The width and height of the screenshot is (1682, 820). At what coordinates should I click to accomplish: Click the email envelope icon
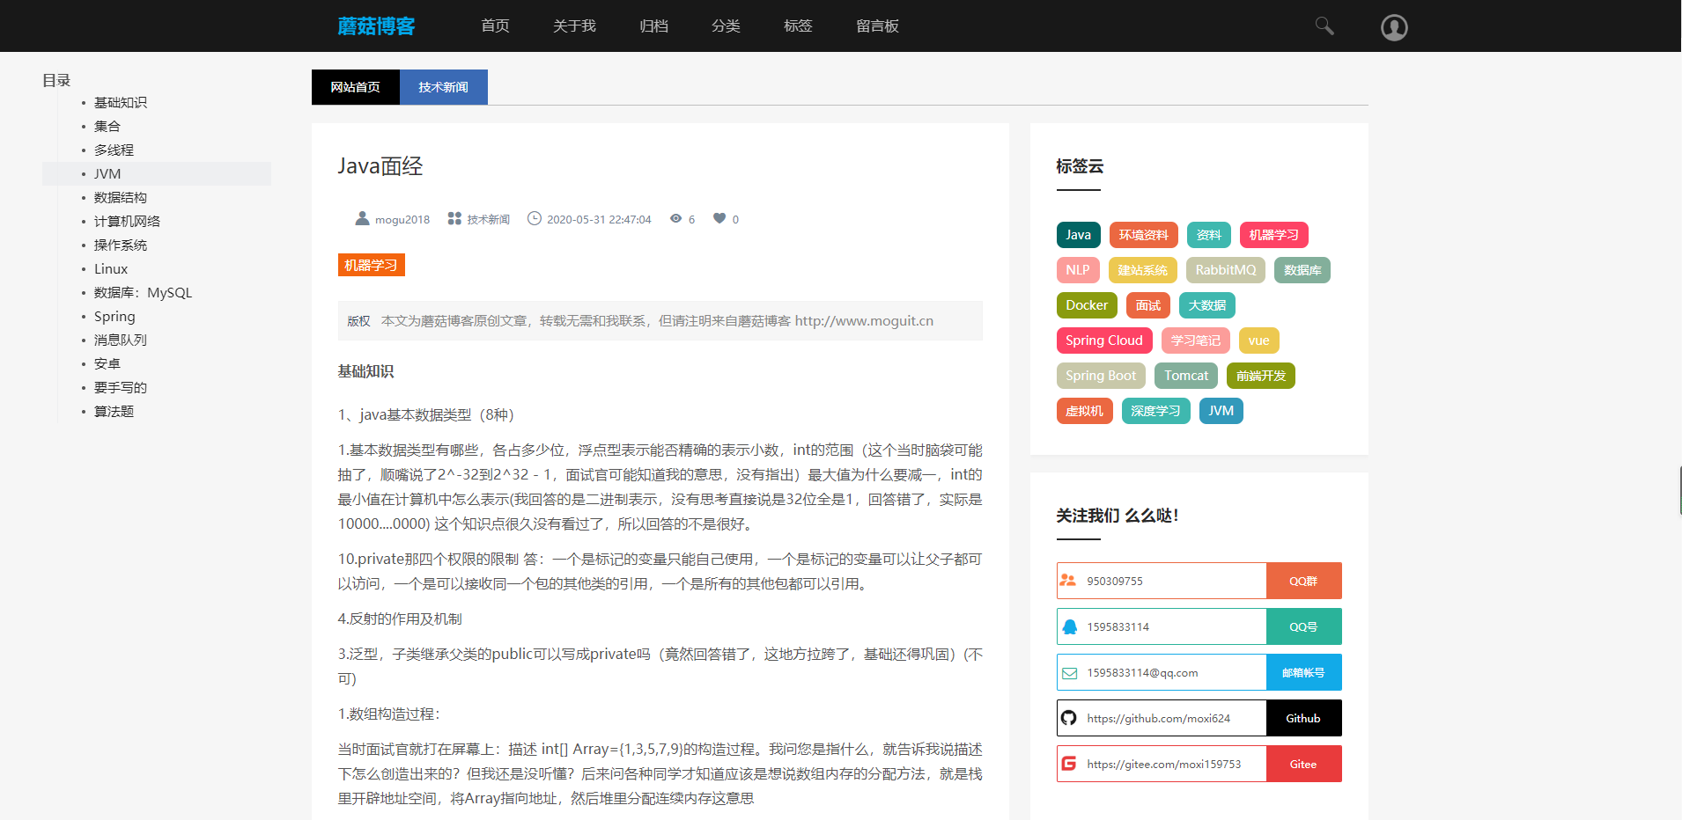(x=1069, y=673)
